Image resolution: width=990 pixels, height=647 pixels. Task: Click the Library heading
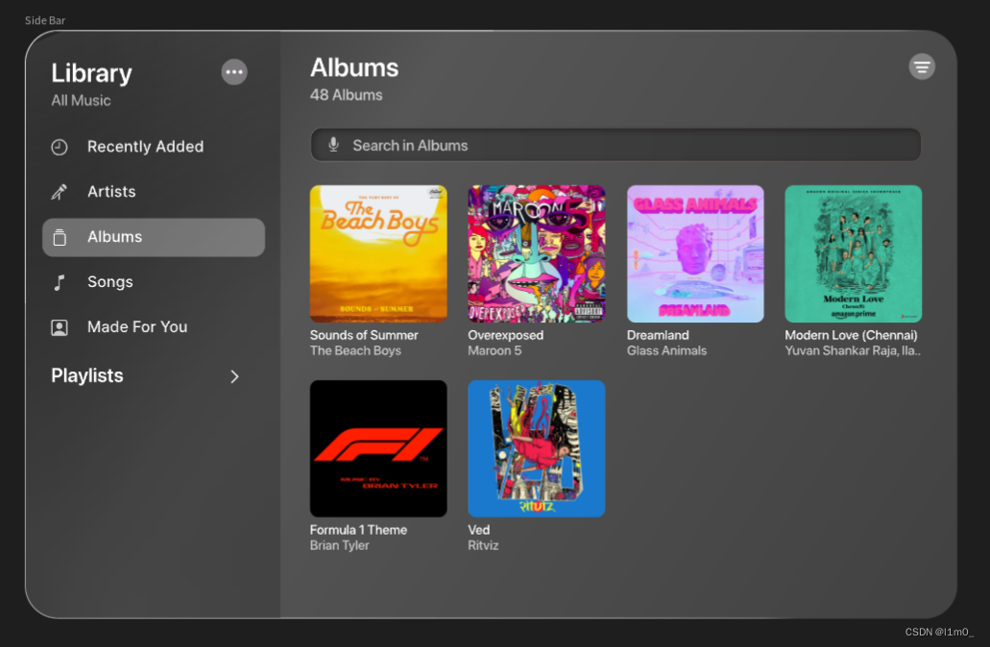pos(91,73)
